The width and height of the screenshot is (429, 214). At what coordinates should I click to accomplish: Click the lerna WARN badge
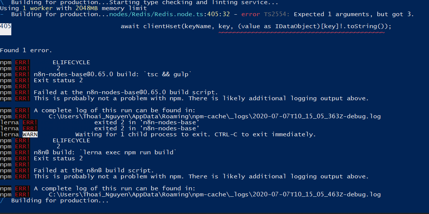pos(30,134)
